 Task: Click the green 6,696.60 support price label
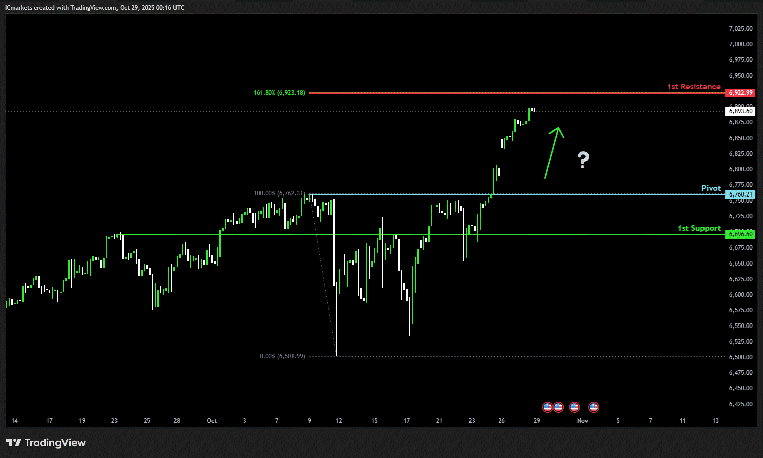click(740, 234)
